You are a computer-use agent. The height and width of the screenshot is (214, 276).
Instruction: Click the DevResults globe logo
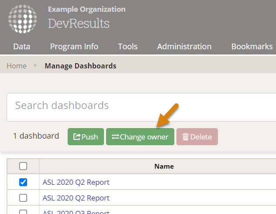coord(23,19)
